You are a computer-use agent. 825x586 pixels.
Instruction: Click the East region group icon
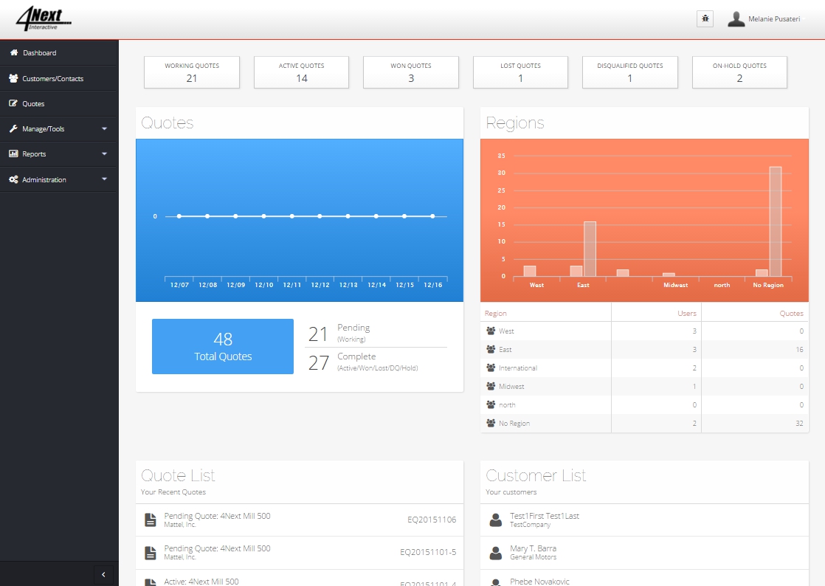click(x=491, y=349)
